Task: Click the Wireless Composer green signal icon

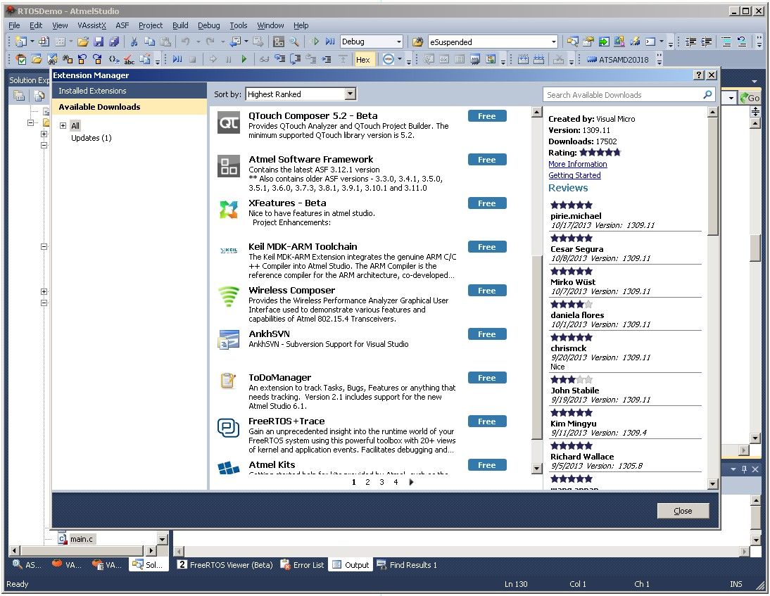Action: coord(229,296)
